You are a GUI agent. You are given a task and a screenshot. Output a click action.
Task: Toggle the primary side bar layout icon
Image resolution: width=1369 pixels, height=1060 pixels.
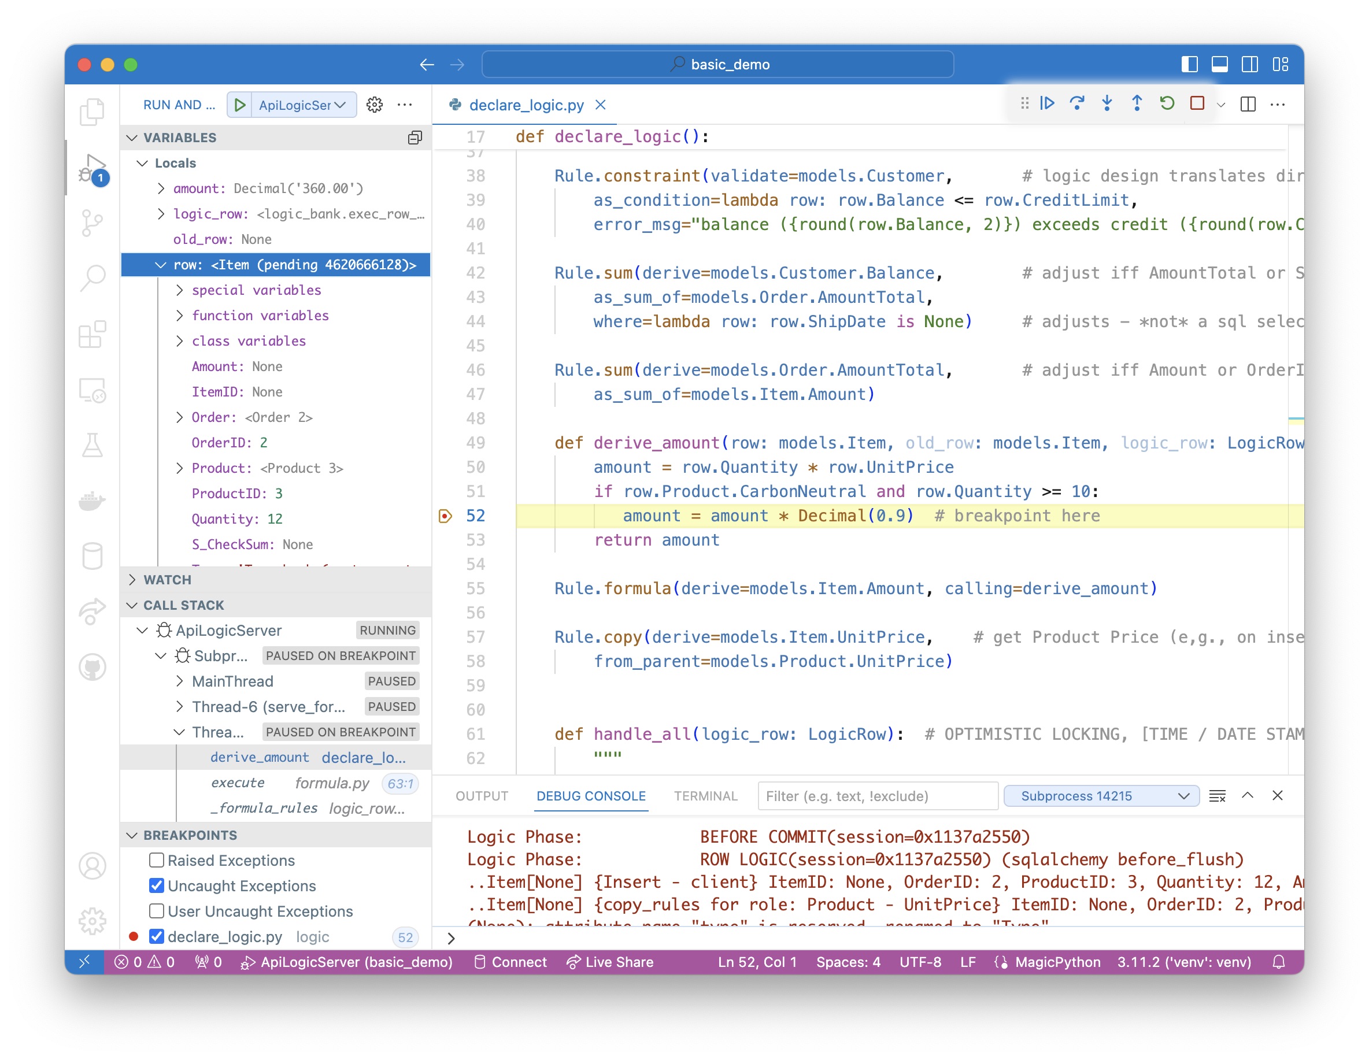coord(1189,65)
